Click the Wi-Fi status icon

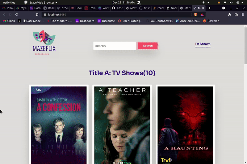click(x=225, y=2)
